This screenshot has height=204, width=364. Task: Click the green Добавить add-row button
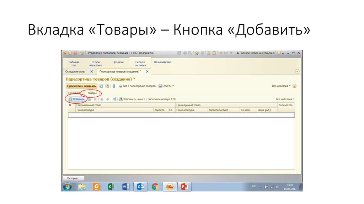[77, 99]
